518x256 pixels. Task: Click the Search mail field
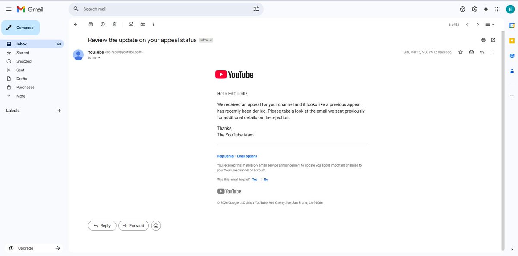[x=166, y=9]
